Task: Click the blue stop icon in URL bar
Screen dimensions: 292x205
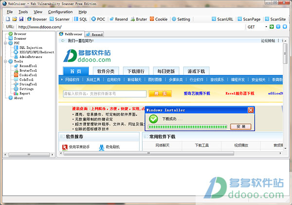Action: tap(285, 27)
